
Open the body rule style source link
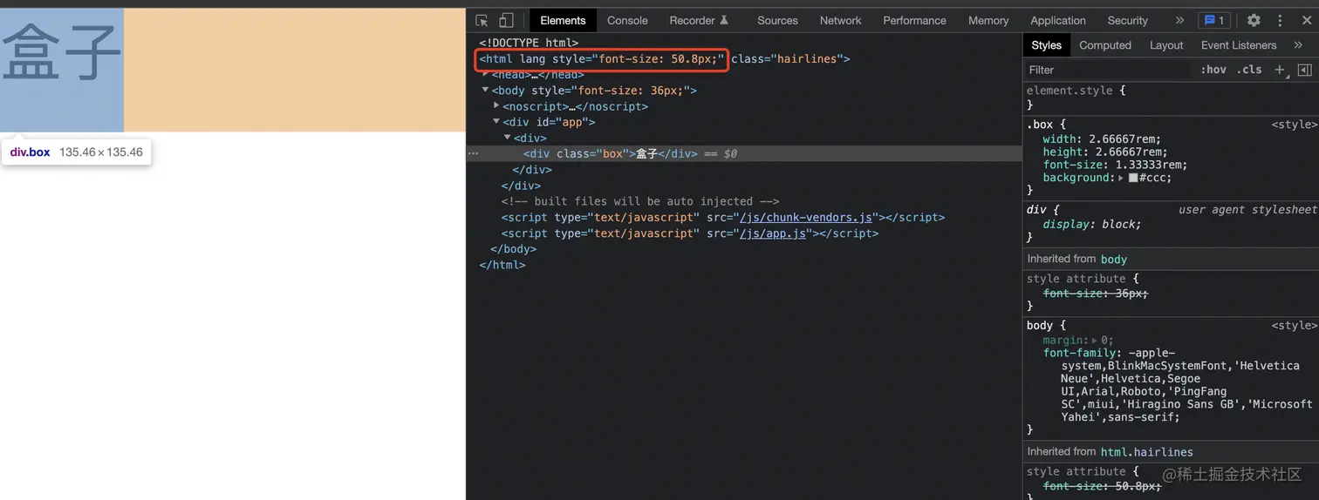(1293, 326)
